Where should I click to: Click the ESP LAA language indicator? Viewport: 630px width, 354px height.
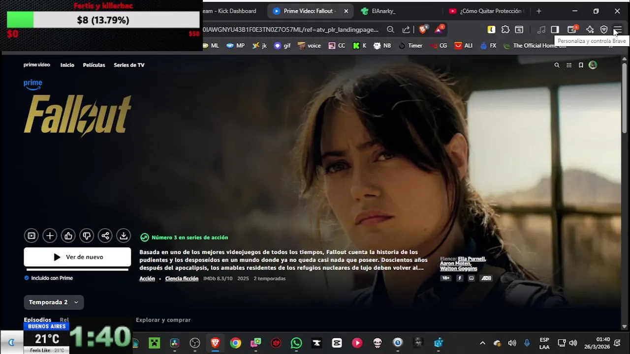544,343
